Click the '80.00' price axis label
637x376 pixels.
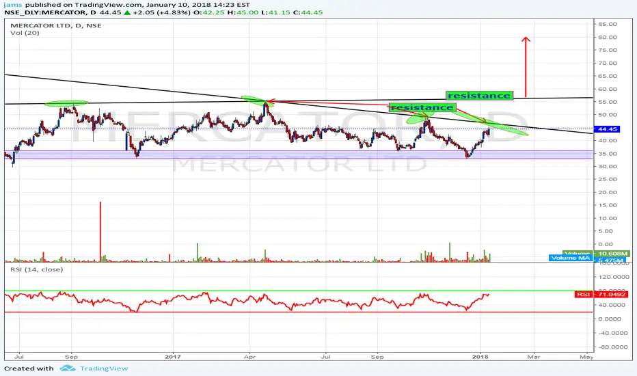pos(608,38)
